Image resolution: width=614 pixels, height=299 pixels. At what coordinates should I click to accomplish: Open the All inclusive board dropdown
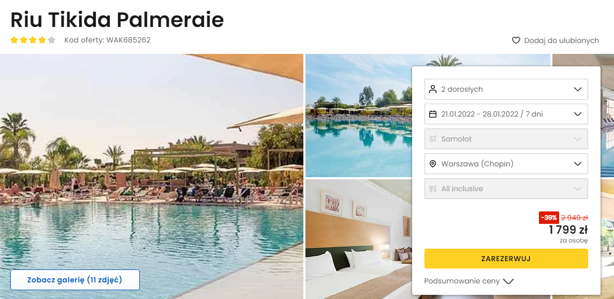[506, 189]
